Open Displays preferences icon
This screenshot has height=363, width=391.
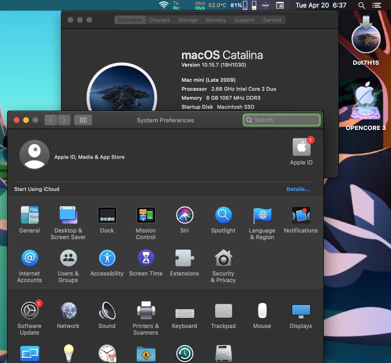(x=301, y=311)
